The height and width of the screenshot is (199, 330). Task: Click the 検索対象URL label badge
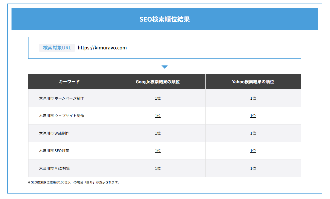[x=57, y=47]
